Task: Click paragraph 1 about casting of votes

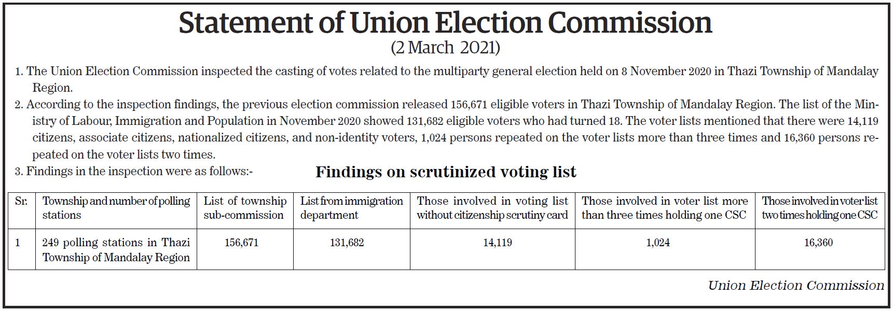Action: point(446,72)
